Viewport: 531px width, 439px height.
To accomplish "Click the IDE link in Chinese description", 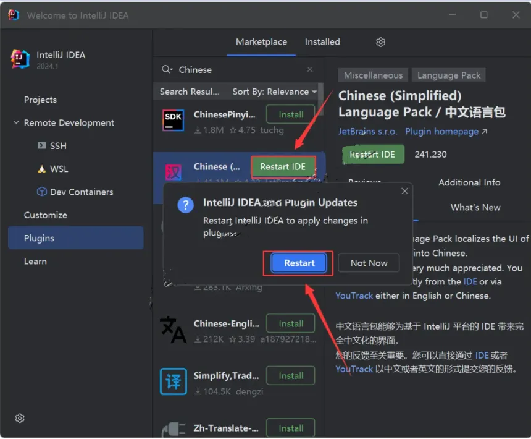I will (482, 356).
